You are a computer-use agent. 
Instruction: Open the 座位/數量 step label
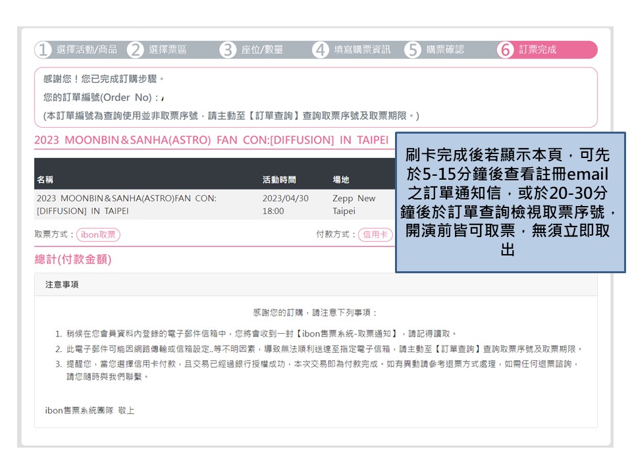[261, 50]
